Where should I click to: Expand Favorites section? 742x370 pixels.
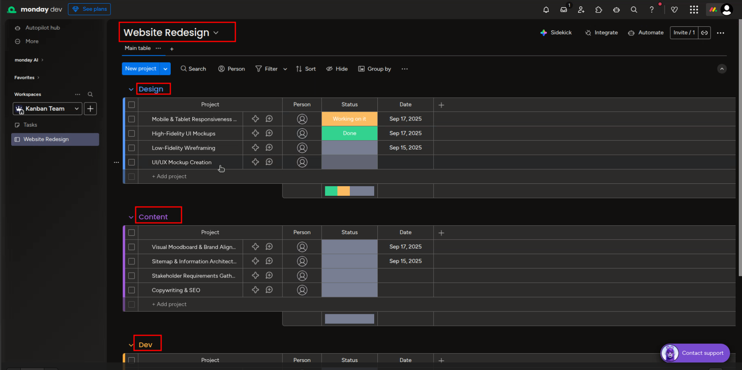(27, 78)
